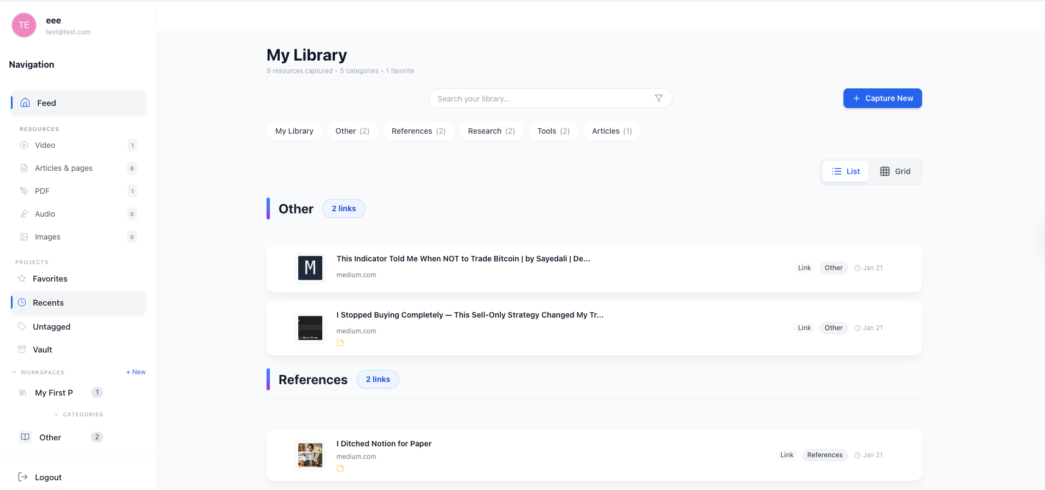Open Sell-Only Strategy article thumbnail

pos(310,328)
